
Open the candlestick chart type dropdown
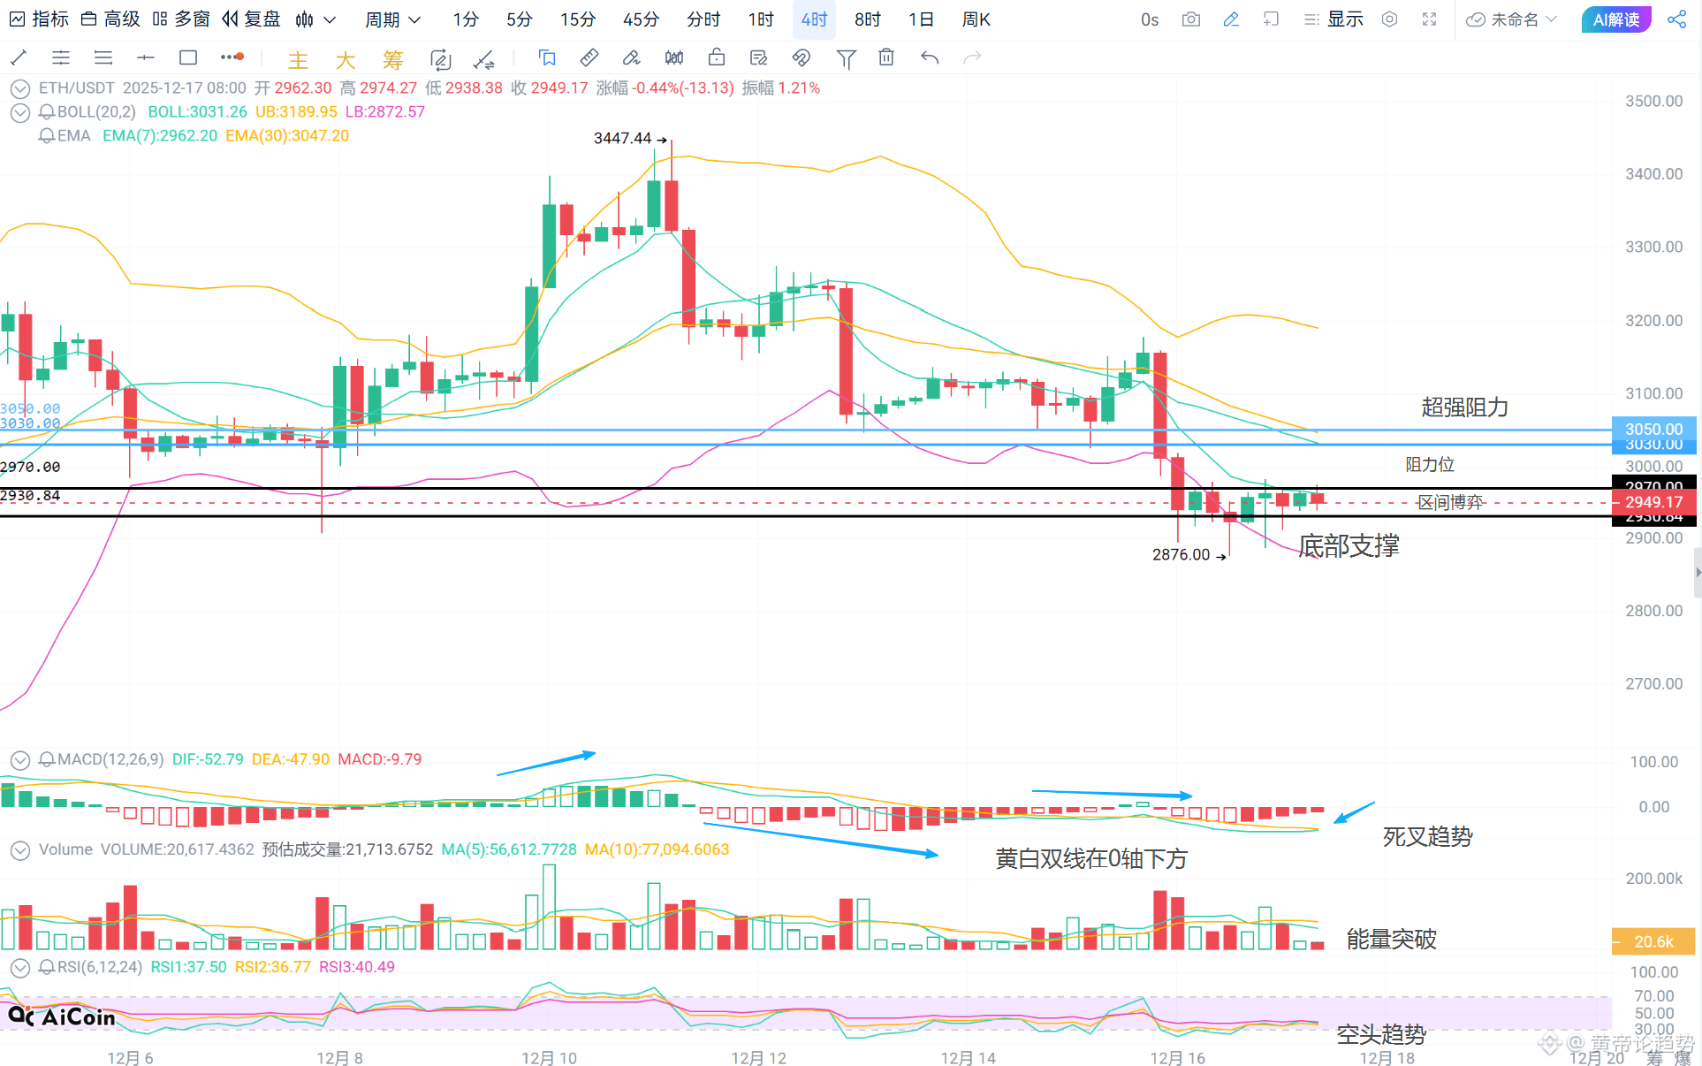[315, 19]
